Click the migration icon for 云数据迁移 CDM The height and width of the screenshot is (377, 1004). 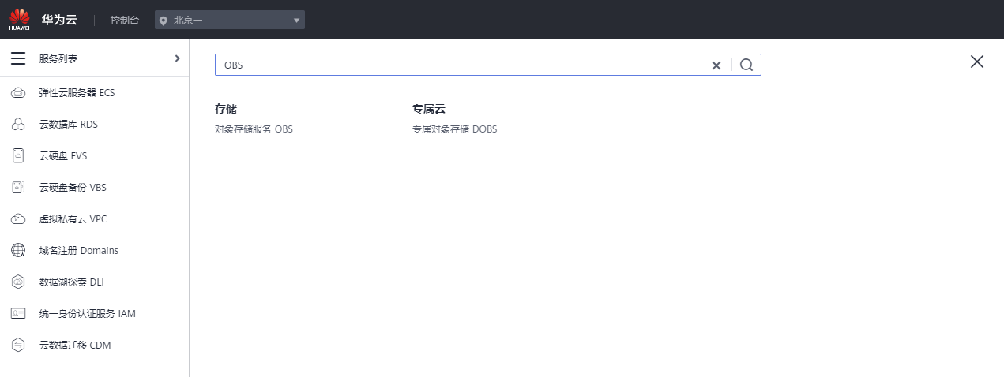(18, 345)
